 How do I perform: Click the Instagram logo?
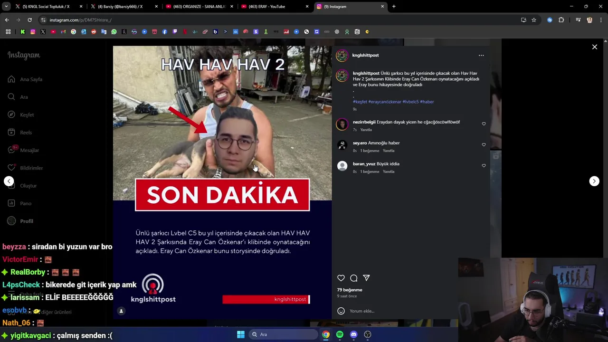pos(24,55)
